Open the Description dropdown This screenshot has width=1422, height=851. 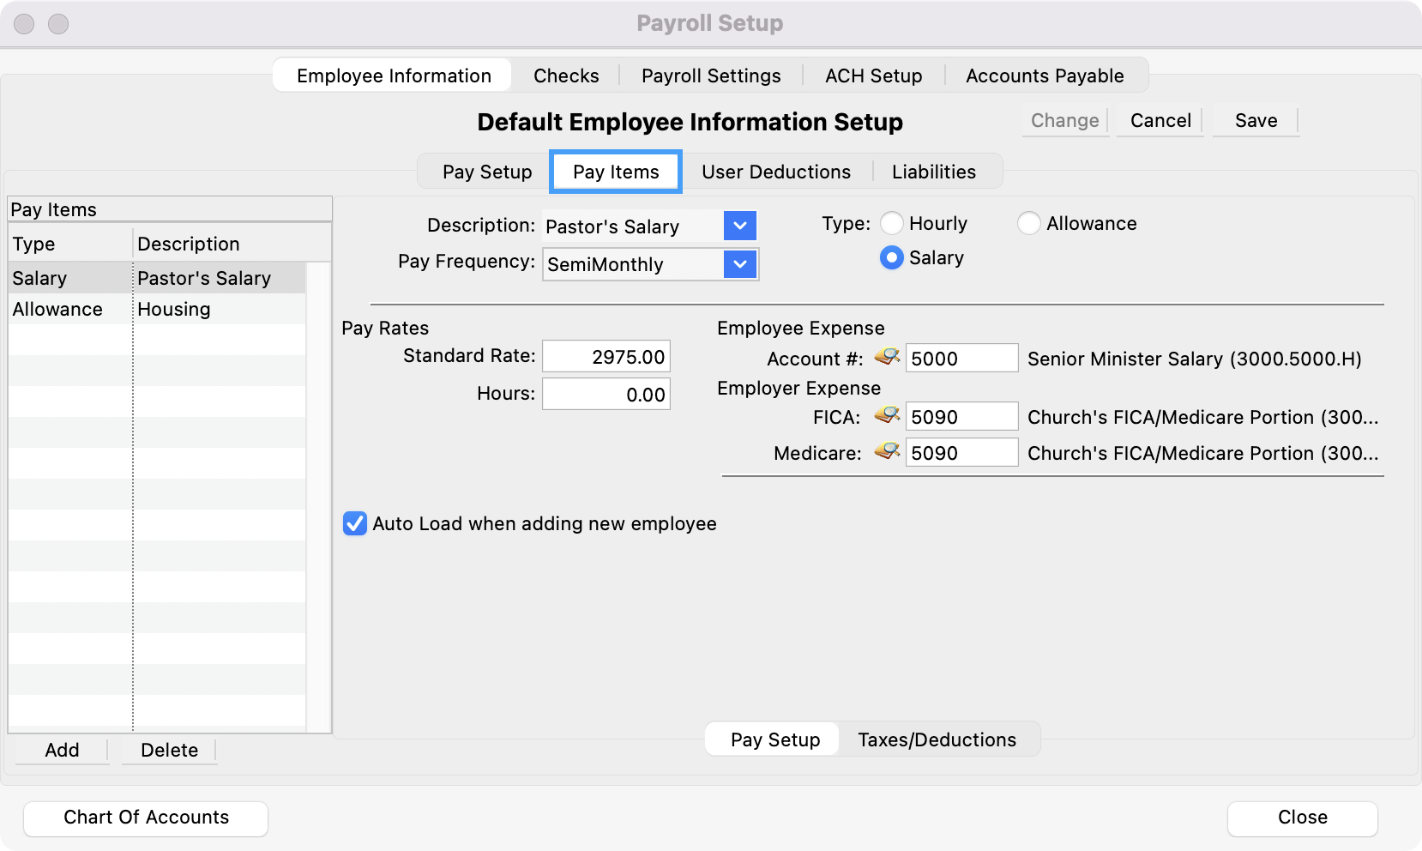[739, 226]
